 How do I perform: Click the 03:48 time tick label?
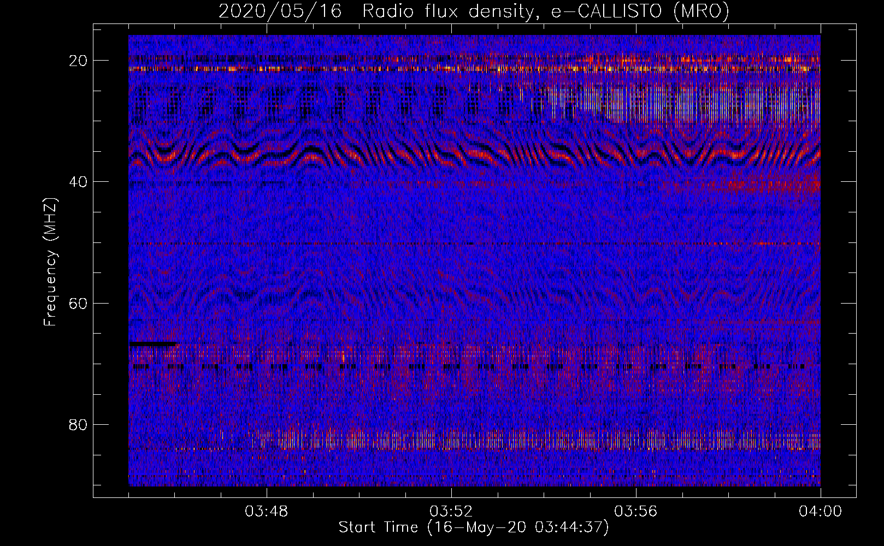tap(267, 512)
